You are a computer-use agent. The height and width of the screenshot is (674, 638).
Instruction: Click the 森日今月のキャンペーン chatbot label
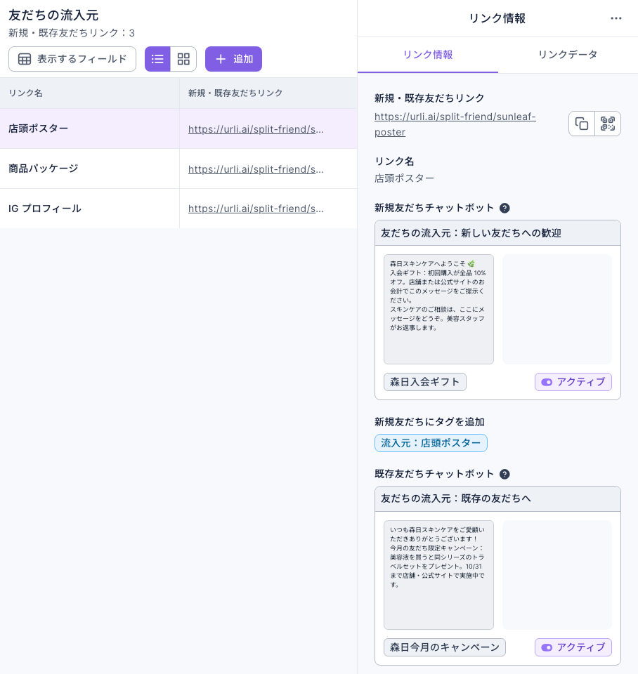tap(444, 647)
